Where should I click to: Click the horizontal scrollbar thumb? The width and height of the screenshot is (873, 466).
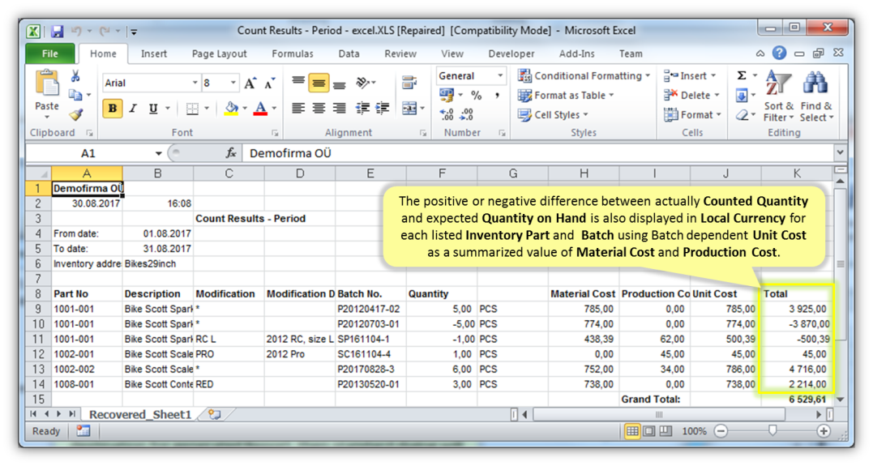(x=659, y=414)
